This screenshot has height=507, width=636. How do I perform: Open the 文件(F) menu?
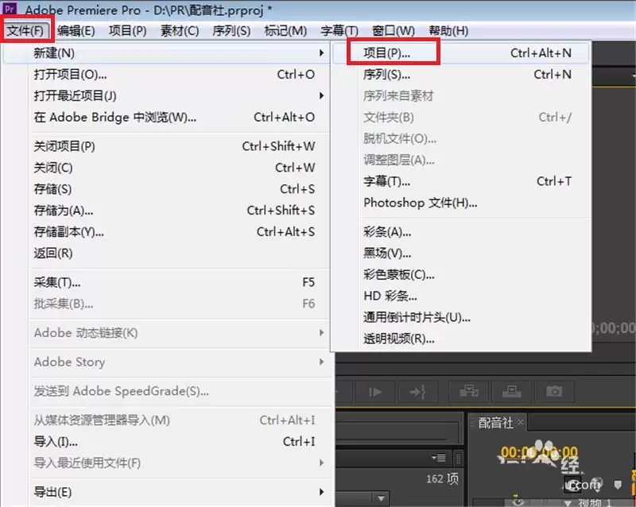click(x=25, y=31)
